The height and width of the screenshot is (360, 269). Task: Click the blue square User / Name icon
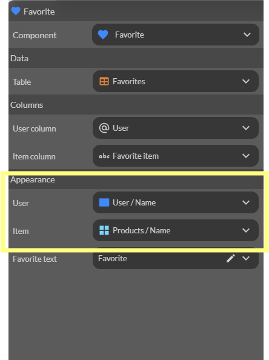[104, 202]
